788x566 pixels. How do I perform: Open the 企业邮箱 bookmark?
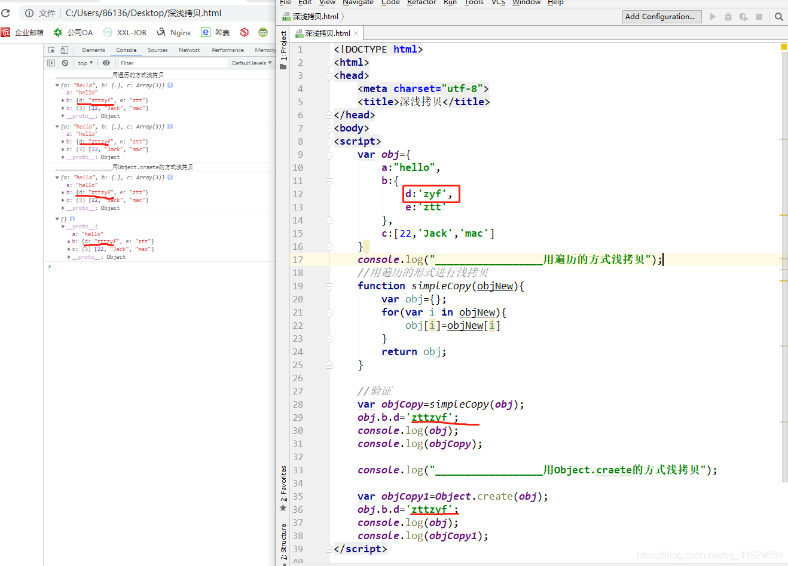[23, 32]
